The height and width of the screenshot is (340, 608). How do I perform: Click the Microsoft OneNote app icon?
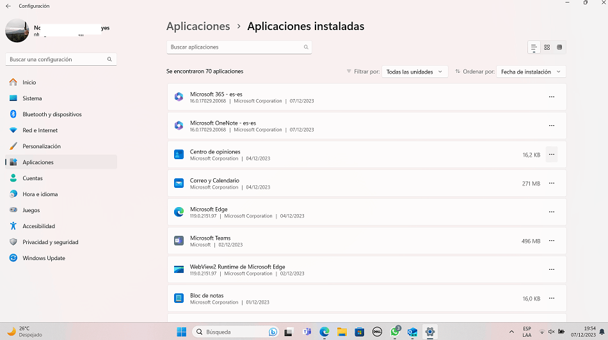click(179, 125)
